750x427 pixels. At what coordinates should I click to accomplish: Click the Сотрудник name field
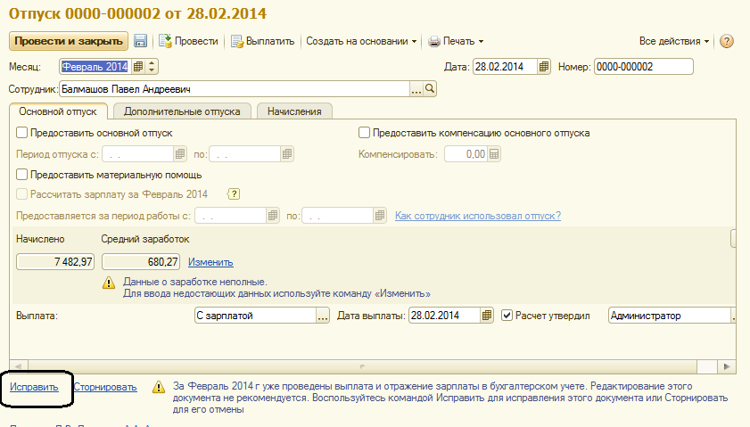click(235, 89)
